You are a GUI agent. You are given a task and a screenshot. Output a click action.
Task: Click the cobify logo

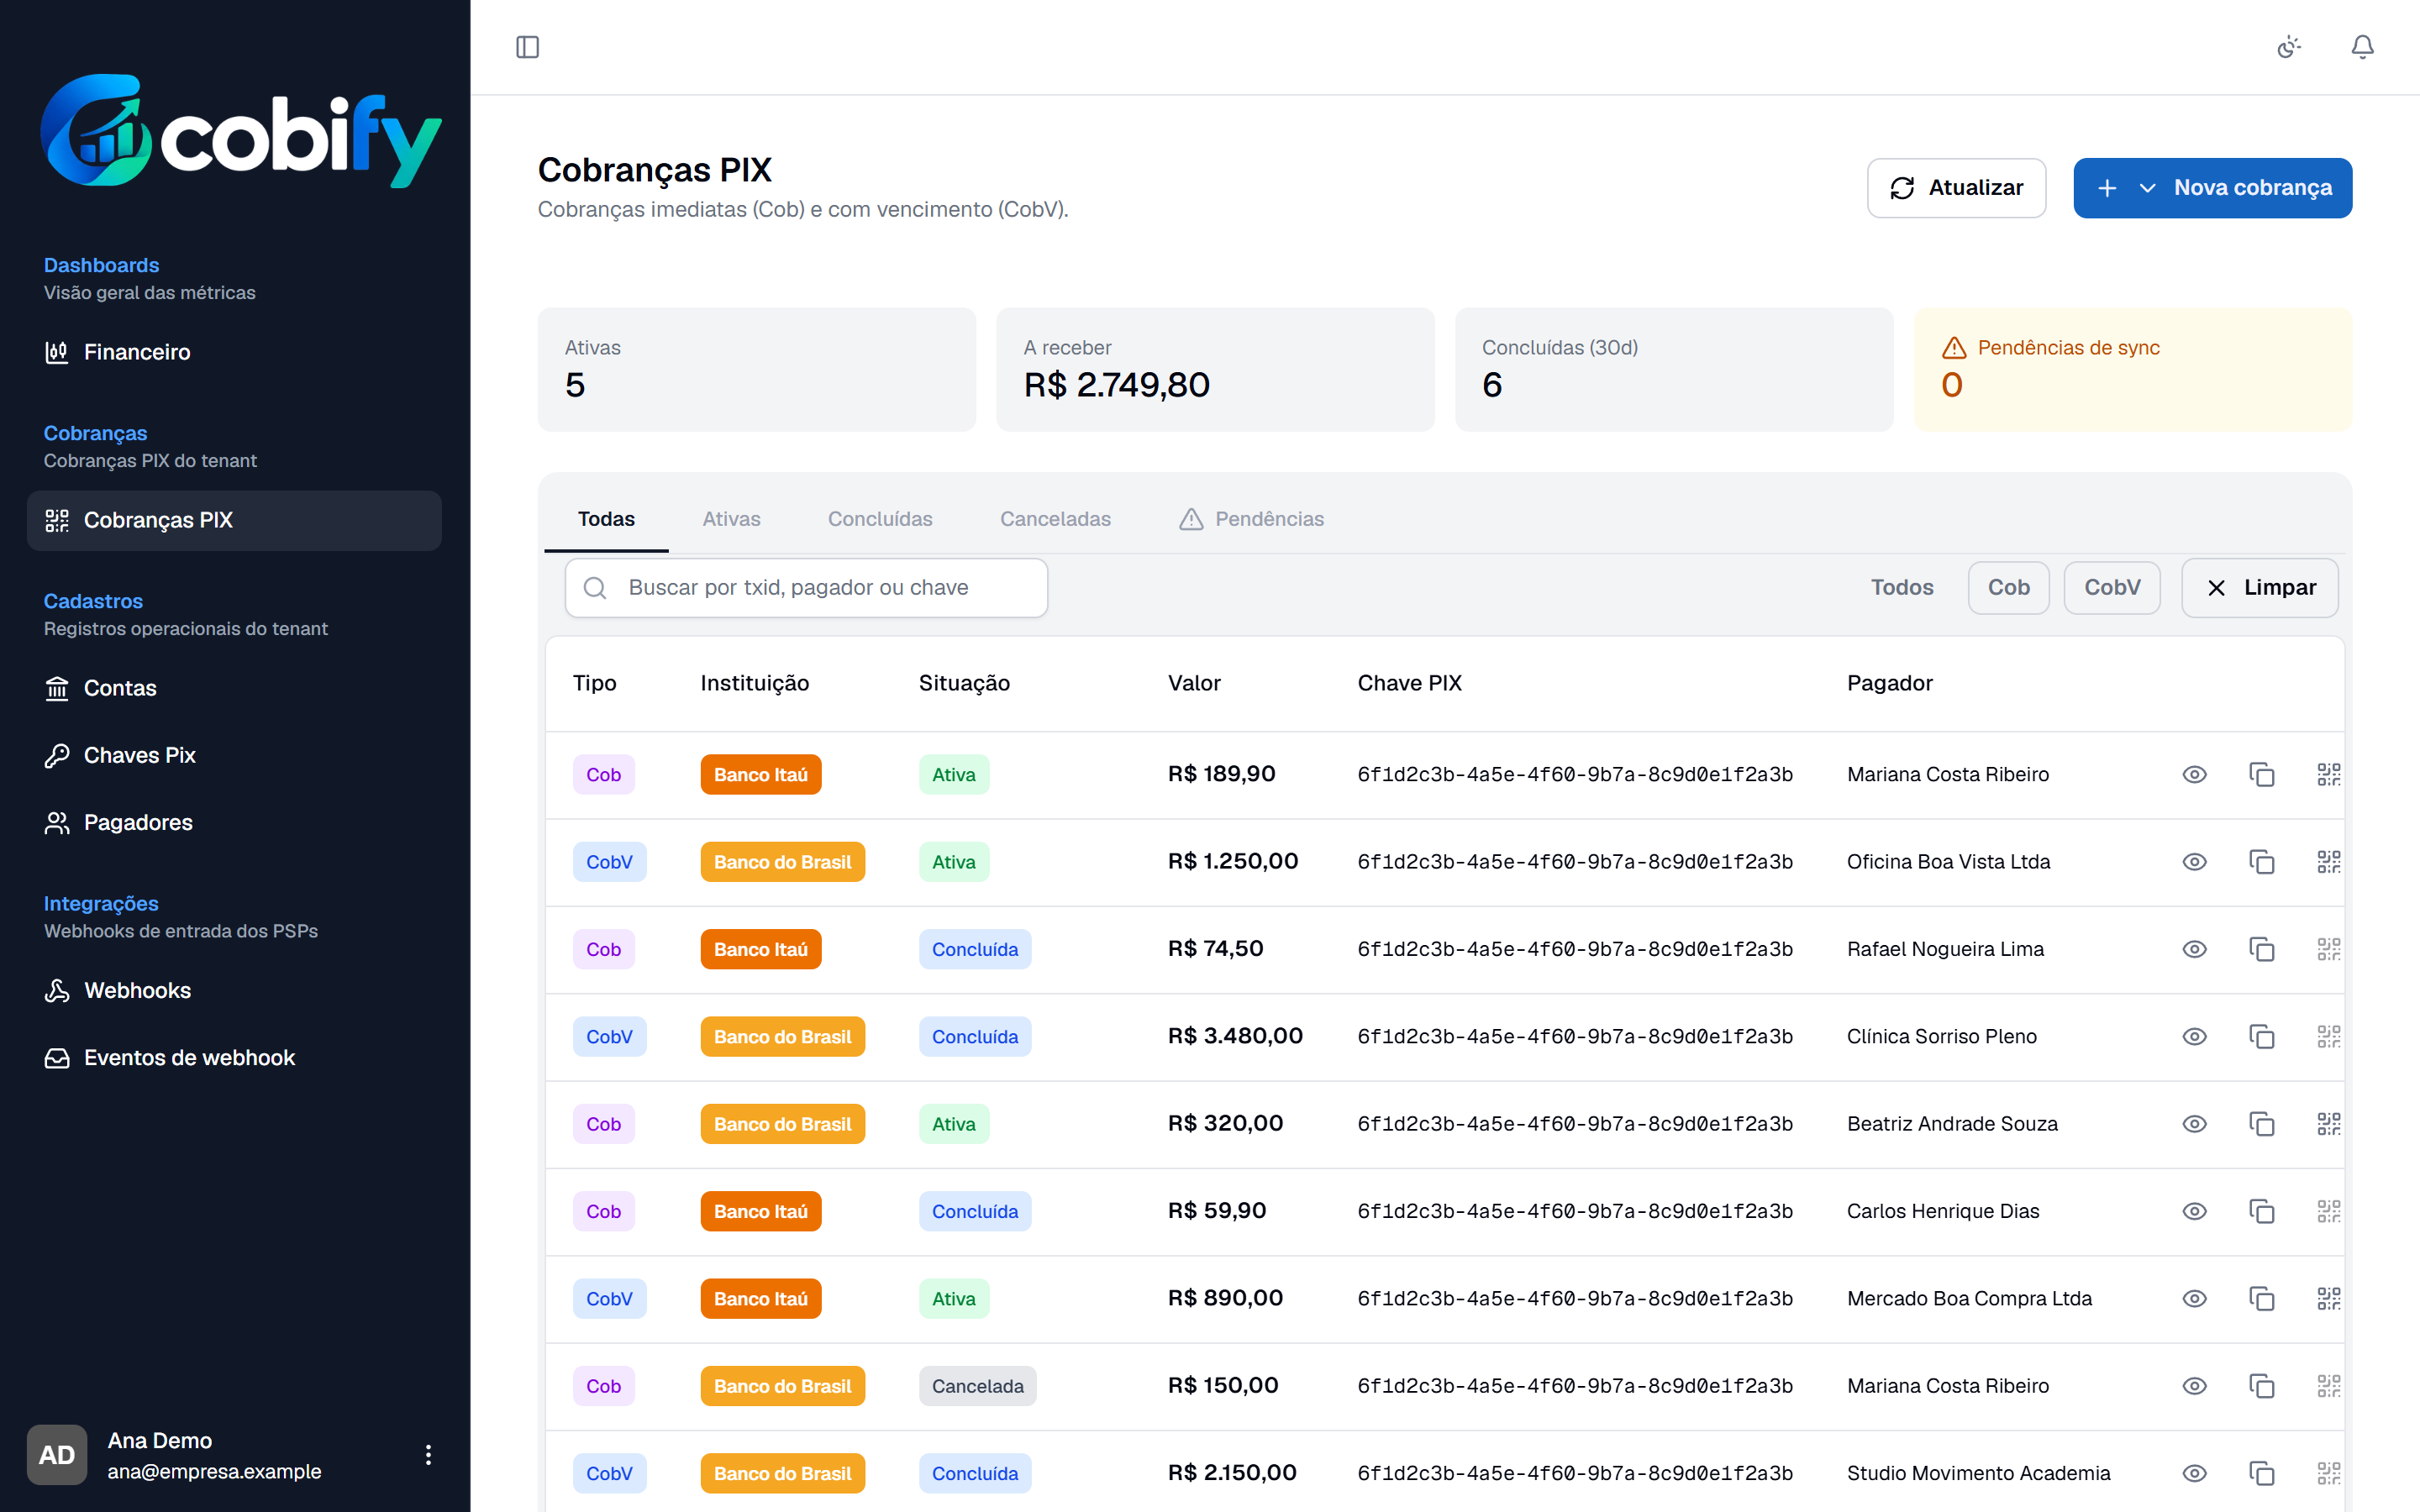[240, 131]
